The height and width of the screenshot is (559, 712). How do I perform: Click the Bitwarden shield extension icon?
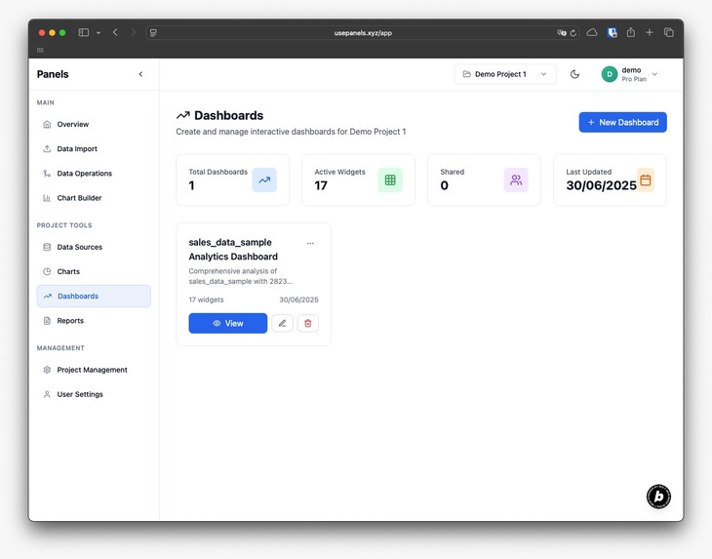click(x=613, y=32)
